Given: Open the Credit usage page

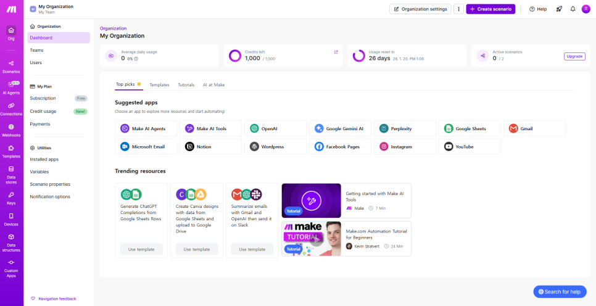Looking at the screenshot, I should click(x=59, y=112).
